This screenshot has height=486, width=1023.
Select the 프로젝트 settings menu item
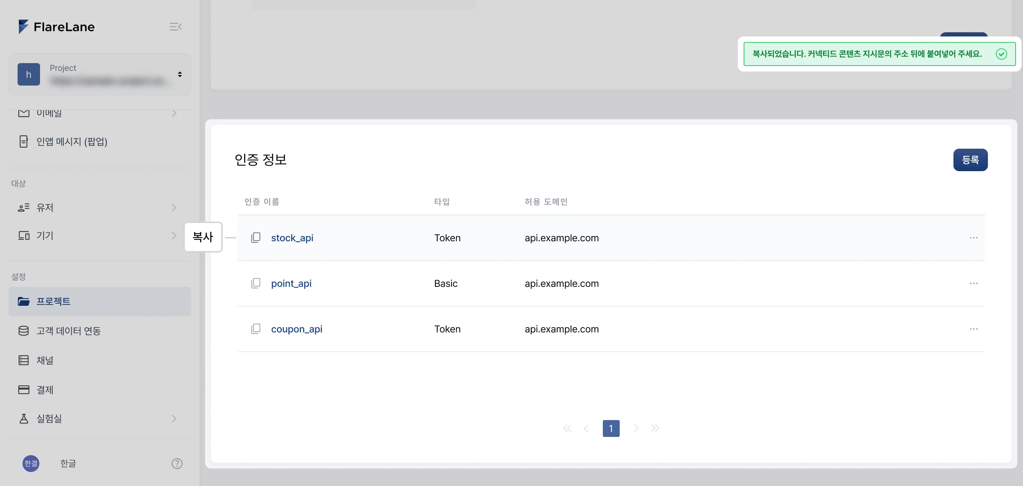point(100,301)
